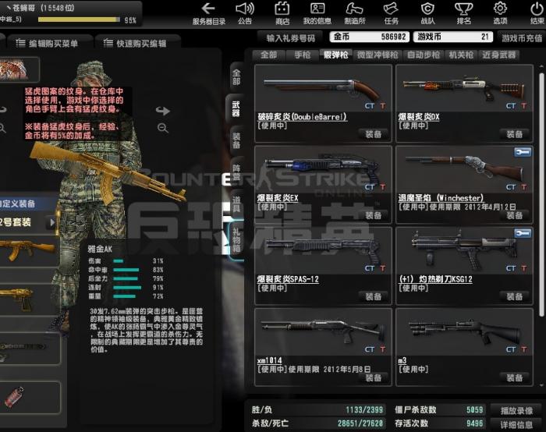Select the gold AK slot in loadout
The image size is (546, 432).
coord(29,250)
